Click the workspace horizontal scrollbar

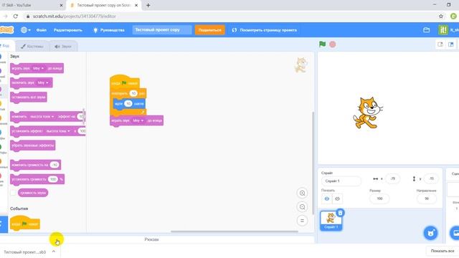(235, 231)
